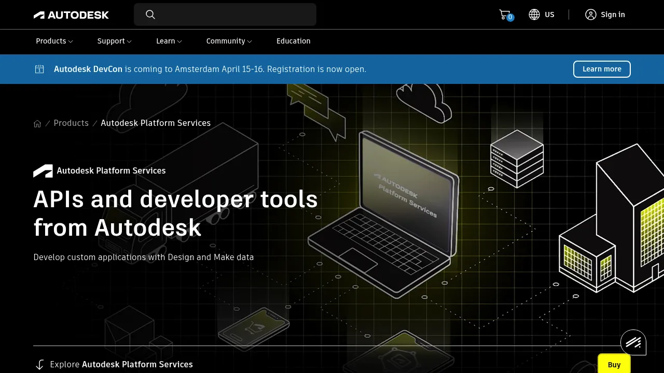
Task: Click the Sign in link
Action: 613,15
